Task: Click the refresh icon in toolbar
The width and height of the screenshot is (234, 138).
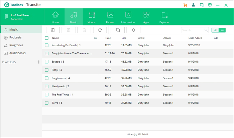Action: click(100, 30)
